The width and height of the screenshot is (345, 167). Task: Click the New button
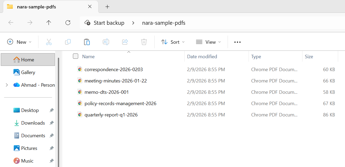pos(19,42)
